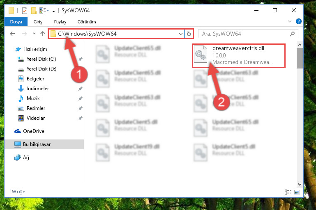Expand the ribbon with chevron arrow
Image resolution: width=316 pixels, height=210 pixels.
[290, 21]
